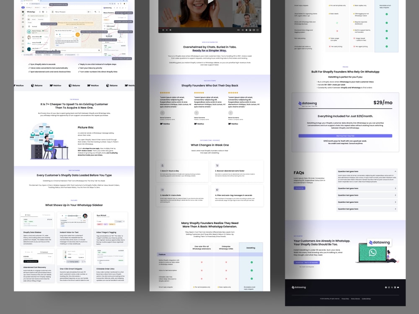The image size is (419, 314).
Task: Mute the video with the speaker icon
Action: point(171,30)
